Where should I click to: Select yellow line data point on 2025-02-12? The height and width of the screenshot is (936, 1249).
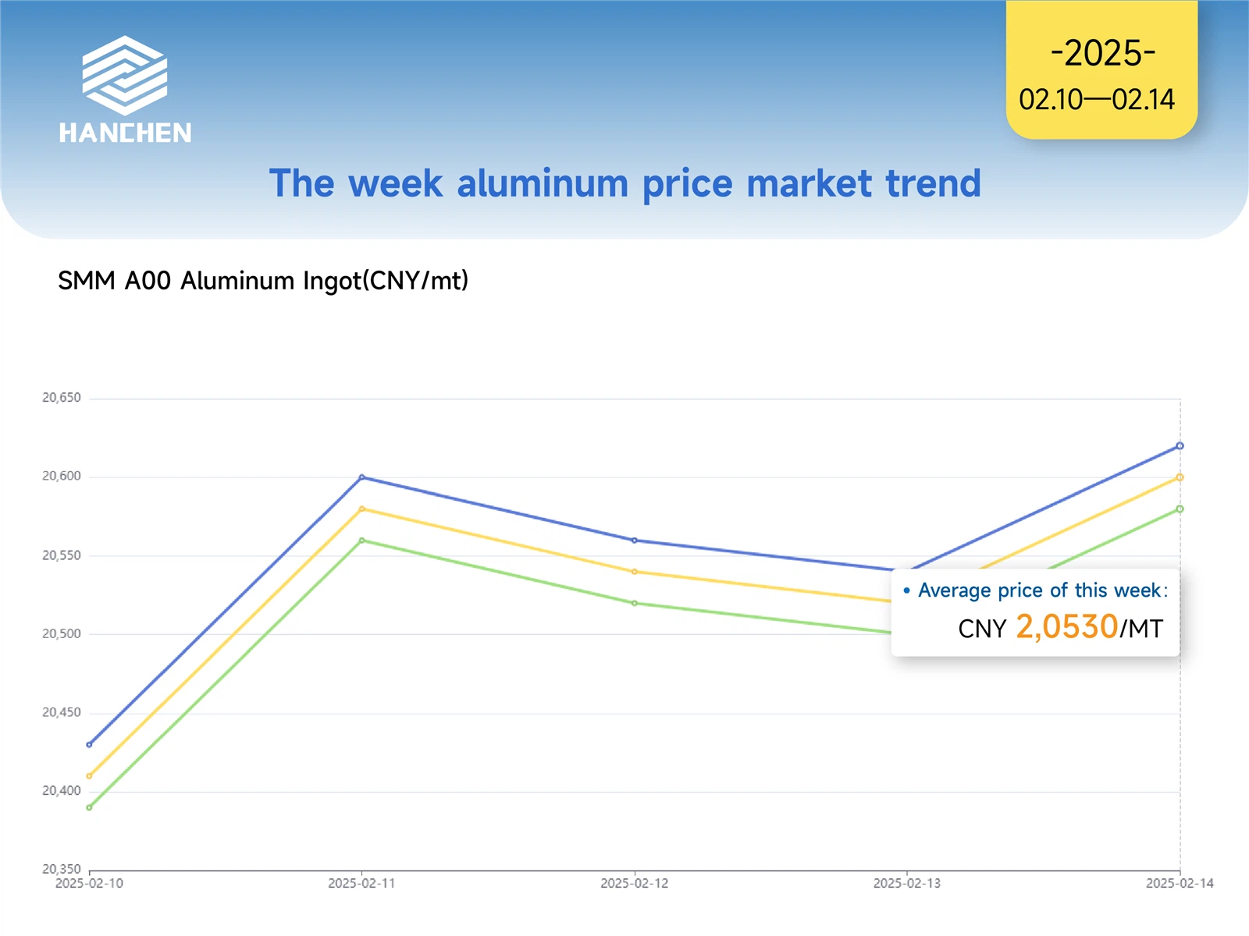coord(635,572)
